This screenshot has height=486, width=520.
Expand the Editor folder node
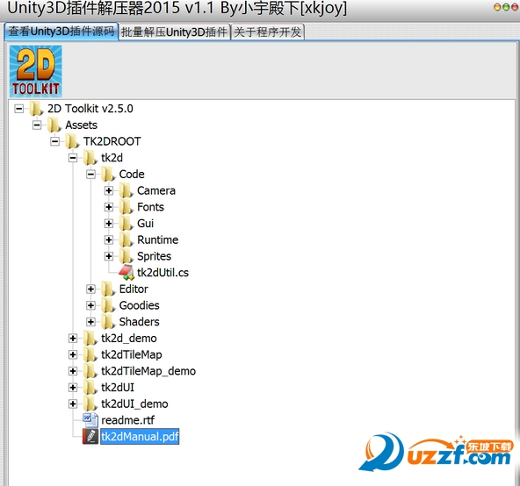pos(90,289)
